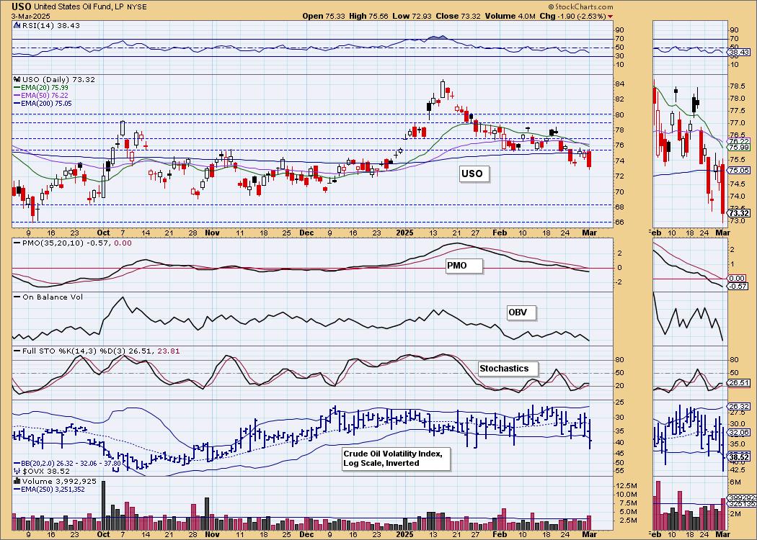Click the OBV annotation box
Screen dimensions: 757x540
[521, 312]
